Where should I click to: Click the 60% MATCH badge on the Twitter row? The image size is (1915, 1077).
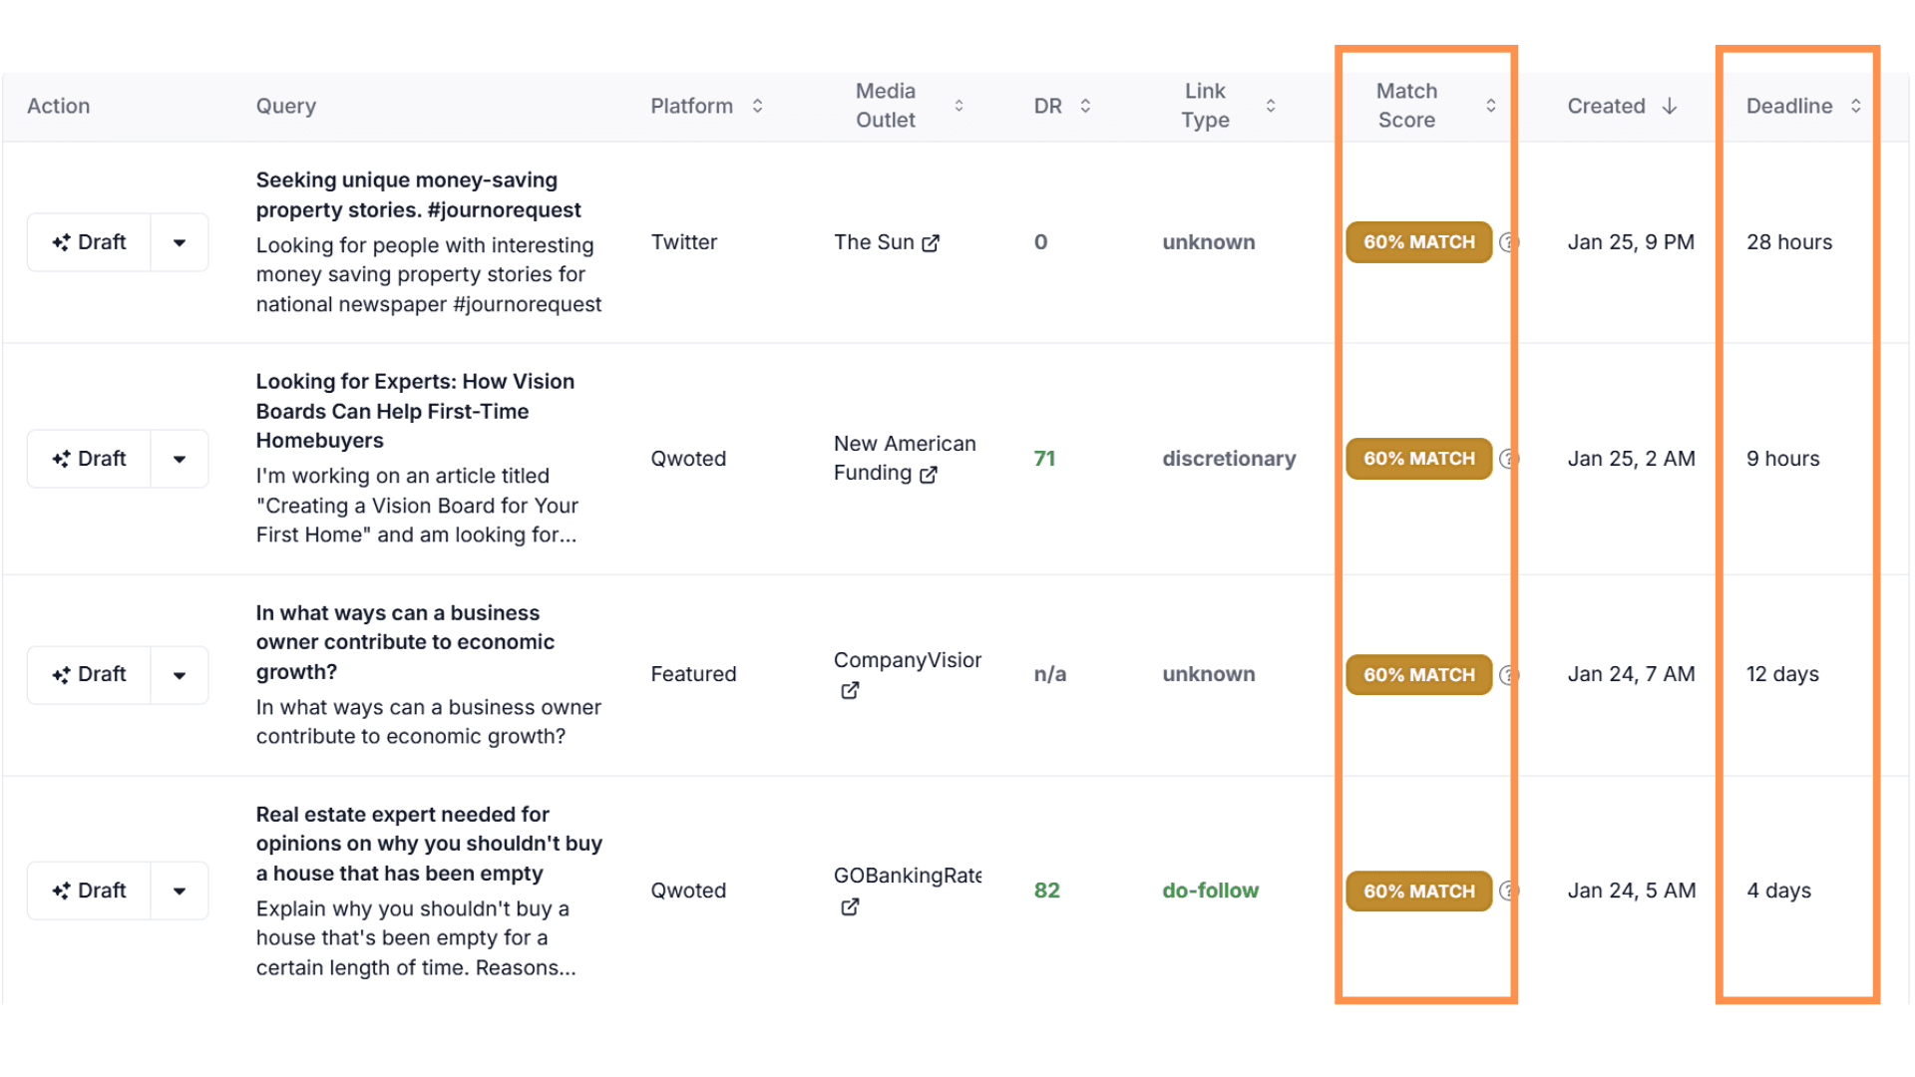(x=1418, y=242)
